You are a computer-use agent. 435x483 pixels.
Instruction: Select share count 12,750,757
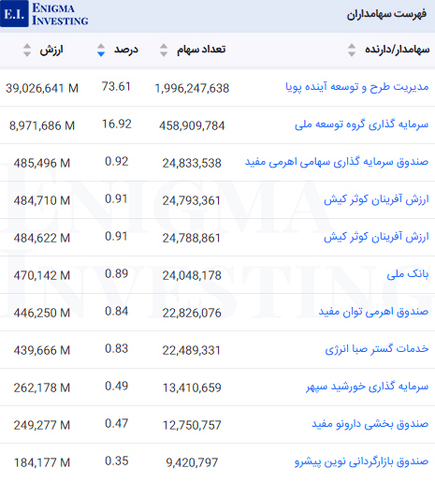[192, 425]
